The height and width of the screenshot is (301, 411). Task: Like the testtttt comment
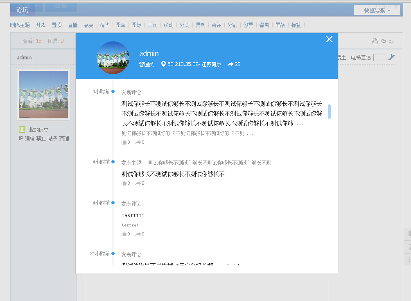(124, 234)
